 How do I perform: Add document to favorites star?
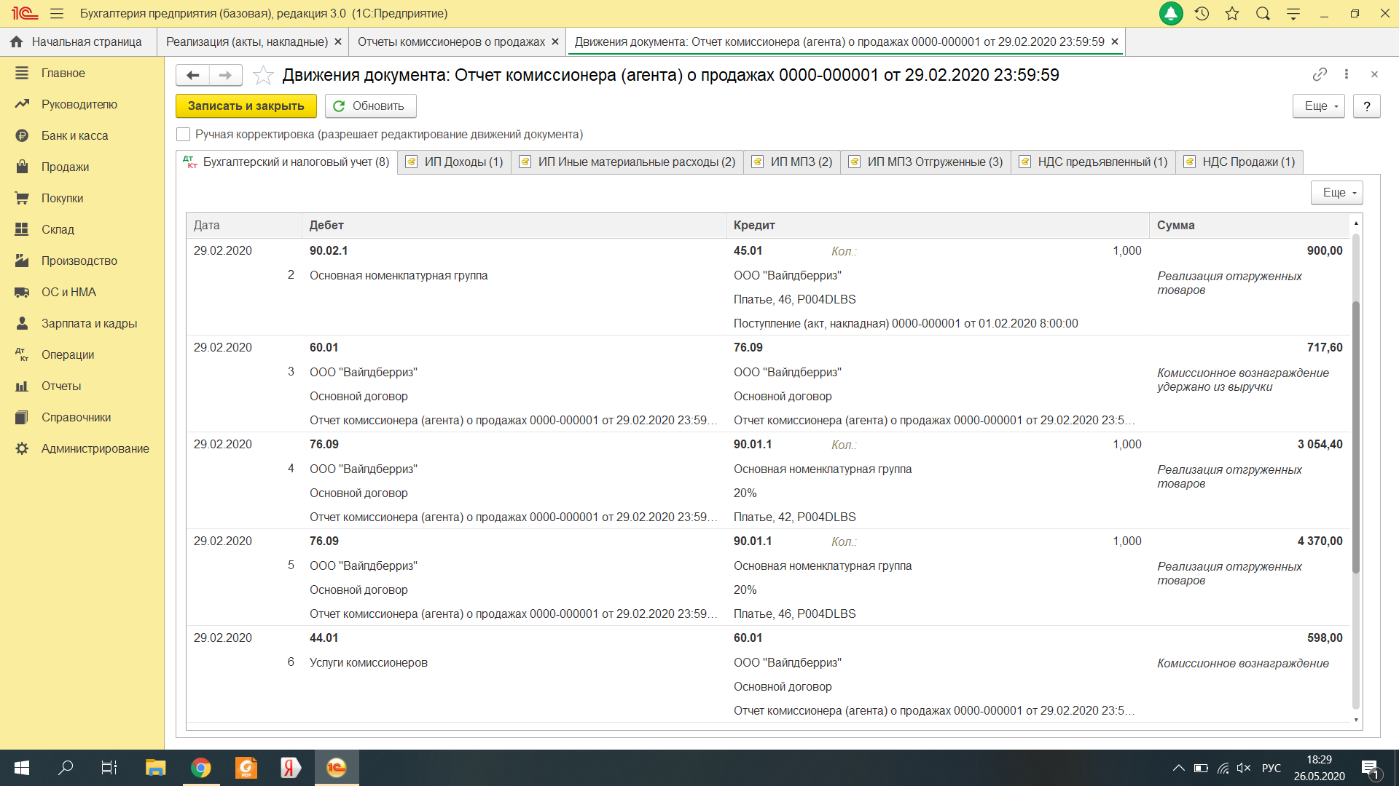263,75
